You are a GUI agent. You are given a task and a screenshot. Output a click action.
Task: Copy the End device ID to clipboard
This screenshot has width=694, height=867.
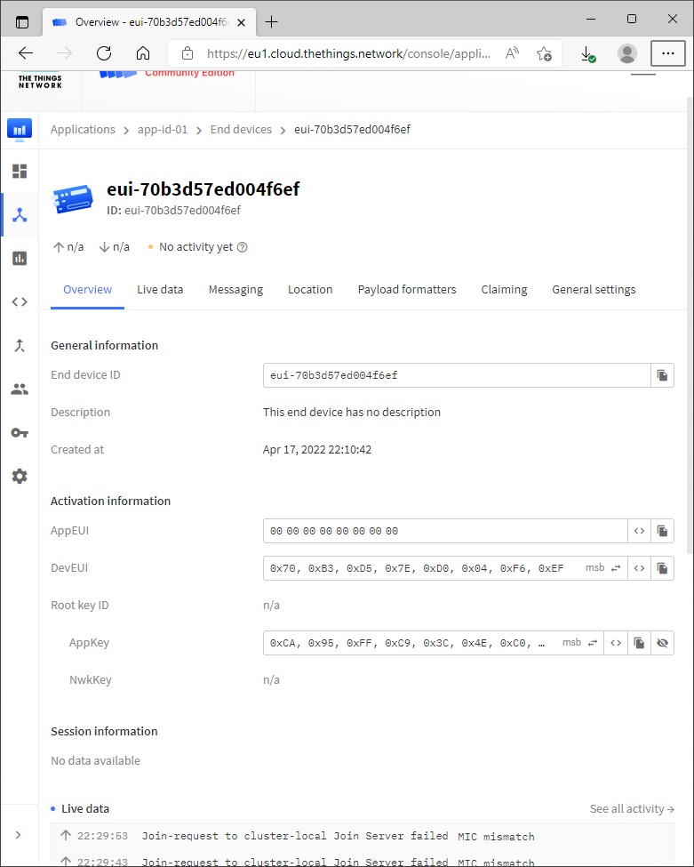tap(662, 375)
